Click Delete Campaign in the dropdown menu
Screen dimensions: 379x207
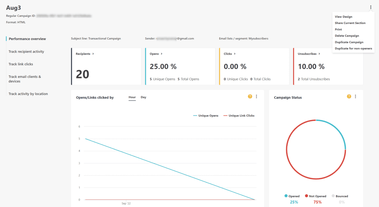(x=347, y=36)
